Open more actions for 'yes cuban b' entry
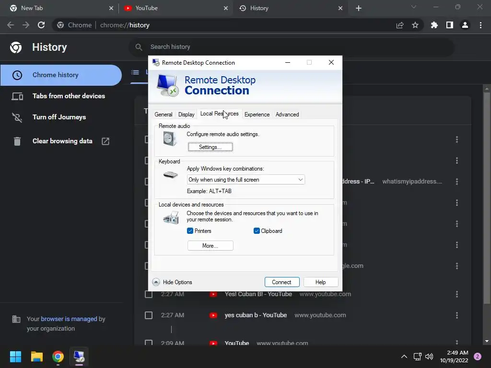This screenshot has height=368, width=491. coord(457,315)
